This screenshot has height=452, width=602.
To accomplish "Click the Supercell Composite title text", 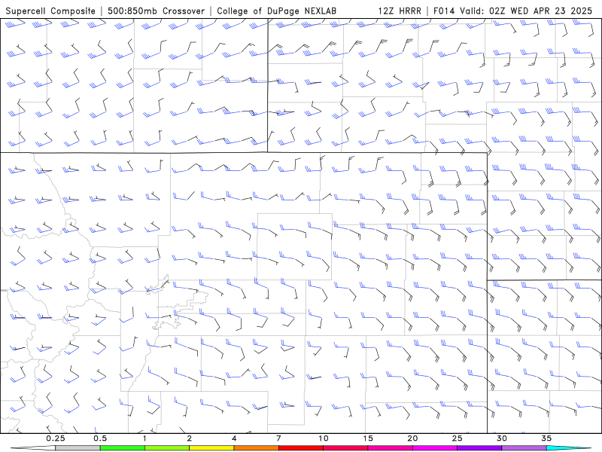I will tap(50, 11).
